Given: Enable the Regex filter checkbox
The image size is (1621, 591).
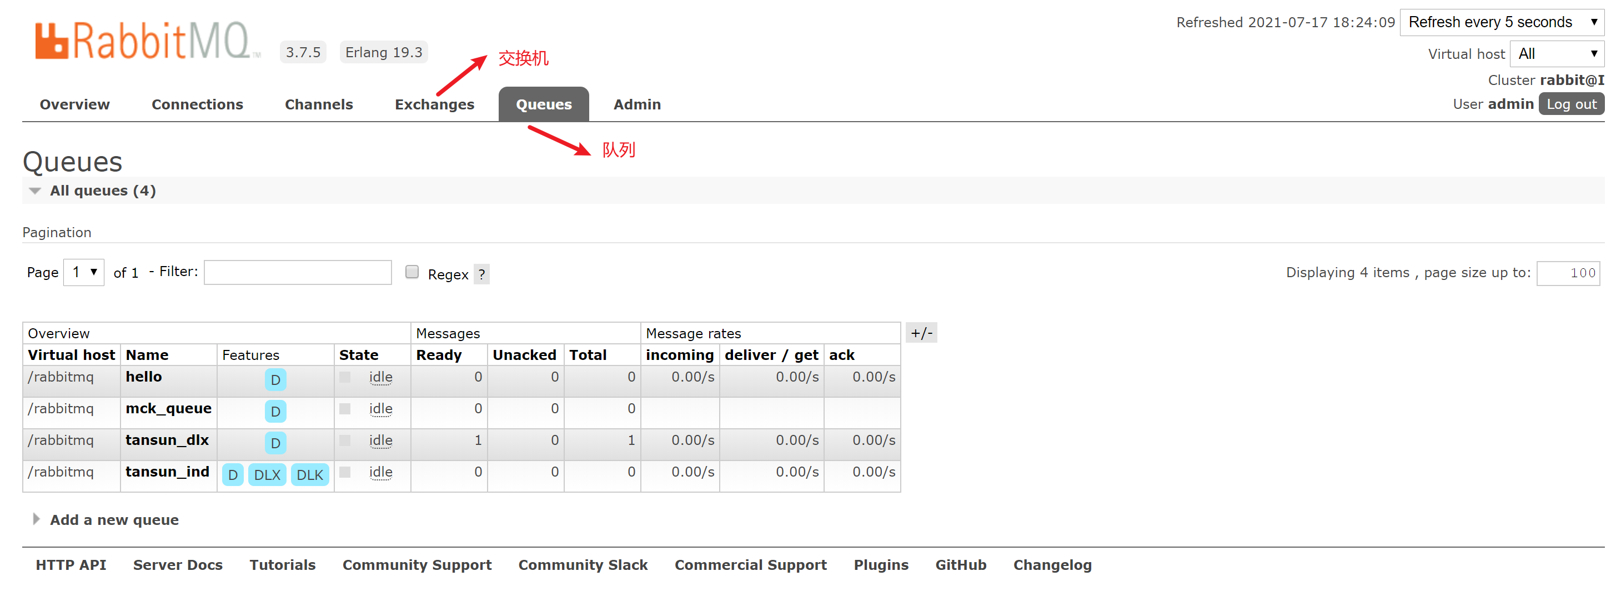Looking at the screenshot, I should coord(412,271).
